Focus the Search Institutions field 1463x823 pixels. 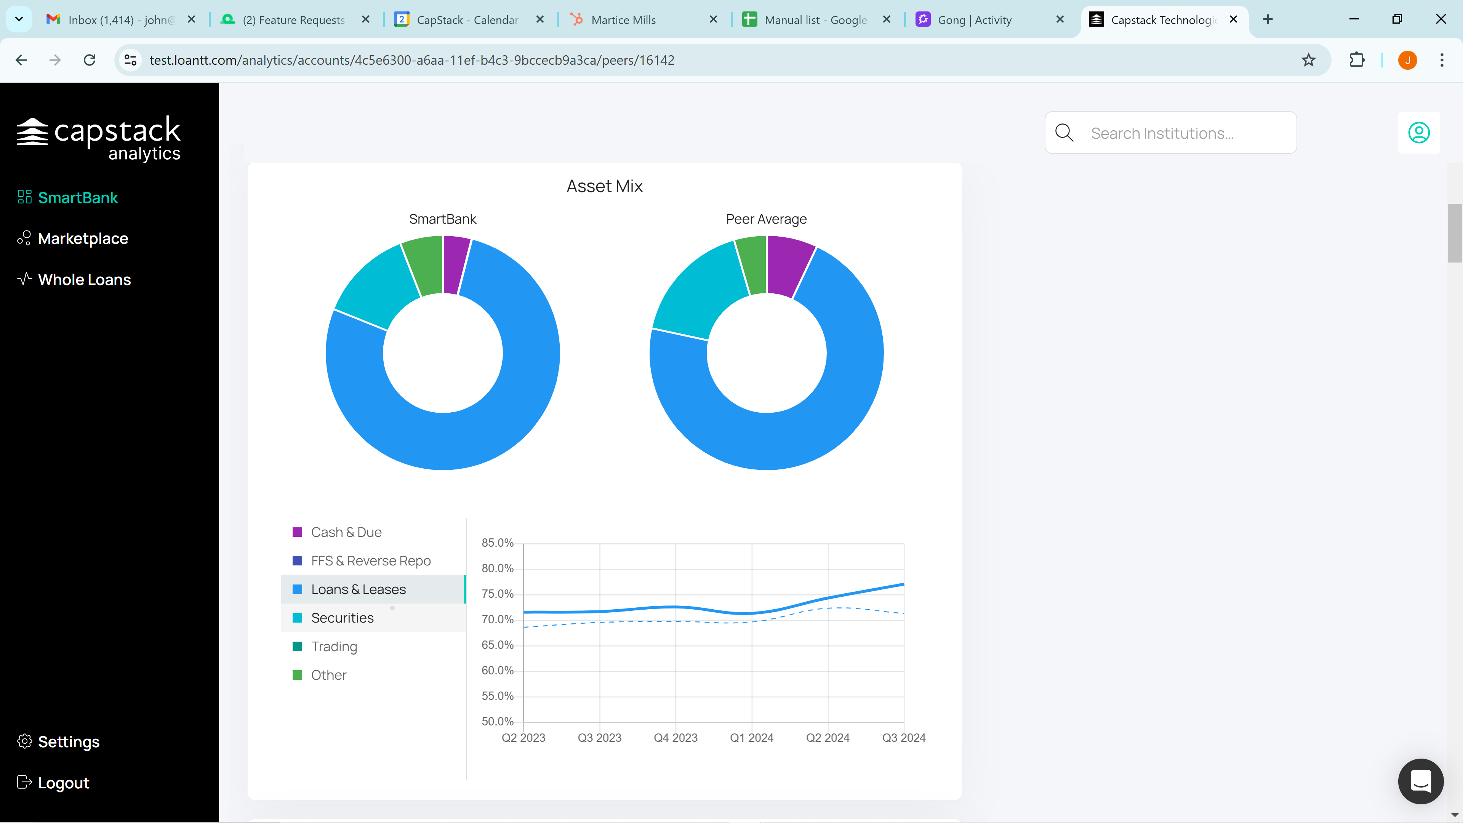pos(1171,133)
